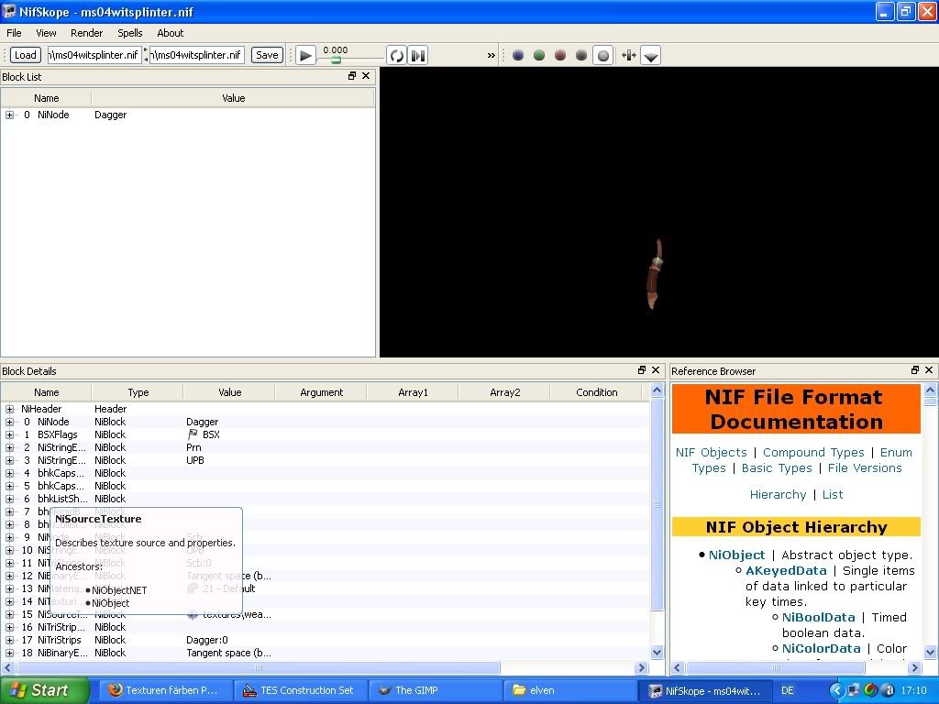Click the flip view arrows icon

click(x=628, y=55)
